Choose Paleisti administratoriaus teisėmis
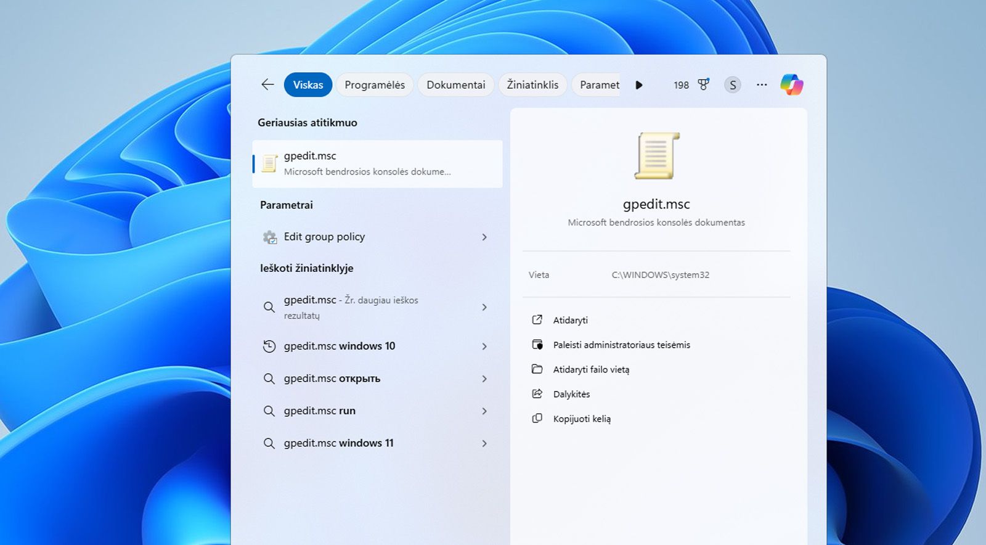Image resolution: width=986 pixels, height=545 pixels. [622, 345]
